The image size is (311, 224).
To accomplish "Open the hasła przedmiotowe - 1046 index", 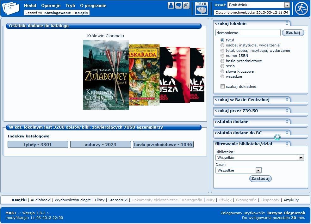I will click(x=163, y=144).
